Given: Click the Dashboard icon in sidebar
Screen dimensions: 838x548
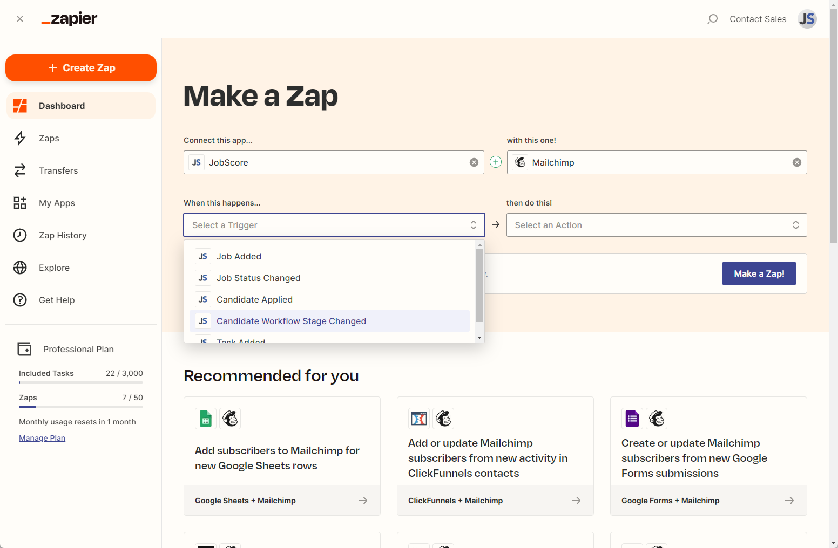Looking at the screenshot, I should tap(20, 106).
